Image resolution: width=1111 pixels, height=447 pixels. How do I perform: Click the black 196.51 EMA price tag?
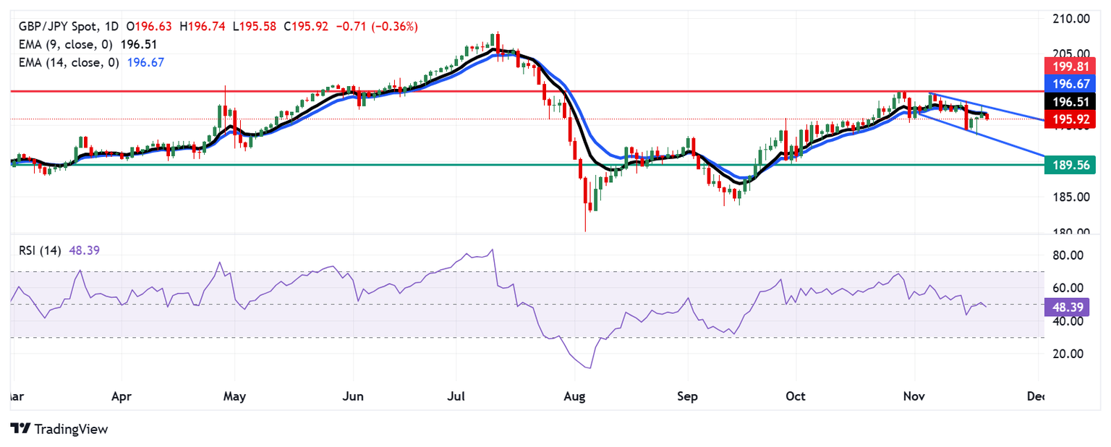pyautogui.click(x=1071, y=102)
